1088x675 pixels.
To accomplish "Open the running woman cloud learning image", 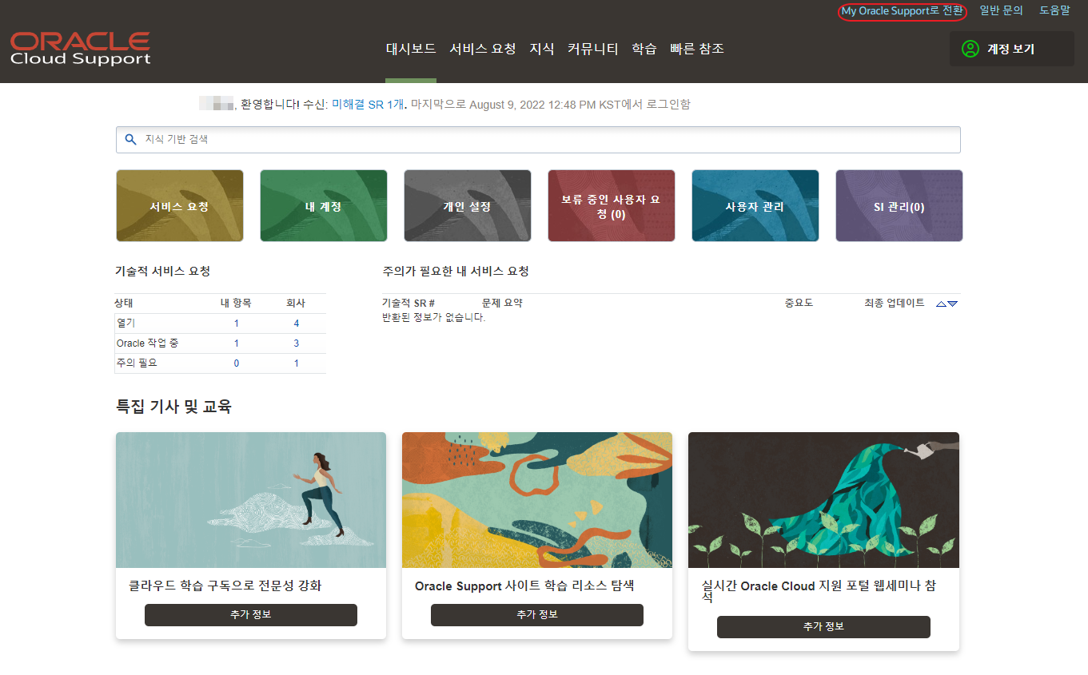I will [251, 500].
